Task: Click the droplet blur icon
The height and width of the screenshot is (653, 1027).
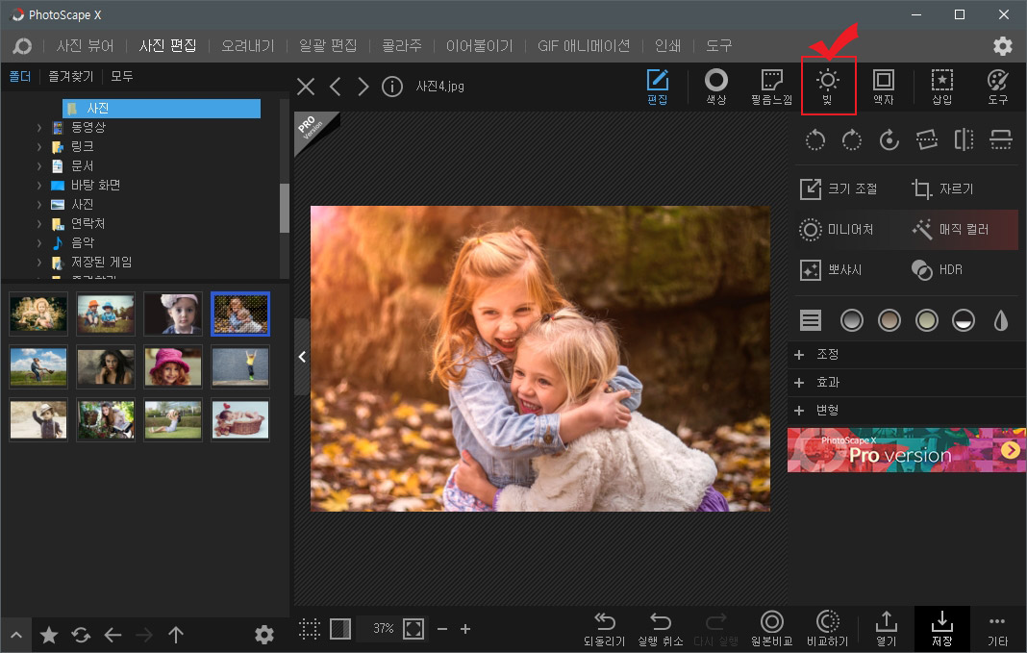Action: coord(1001,320)
